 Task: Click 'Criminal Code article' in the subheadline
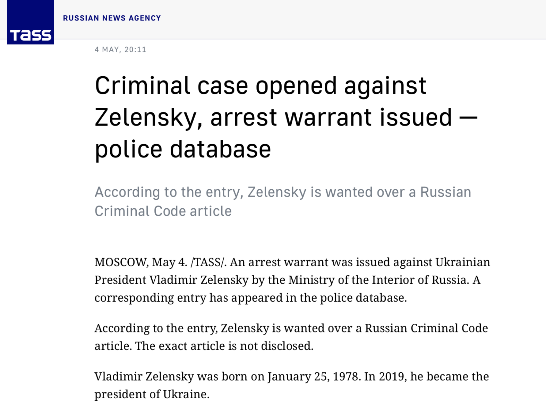tap(163, 211)
